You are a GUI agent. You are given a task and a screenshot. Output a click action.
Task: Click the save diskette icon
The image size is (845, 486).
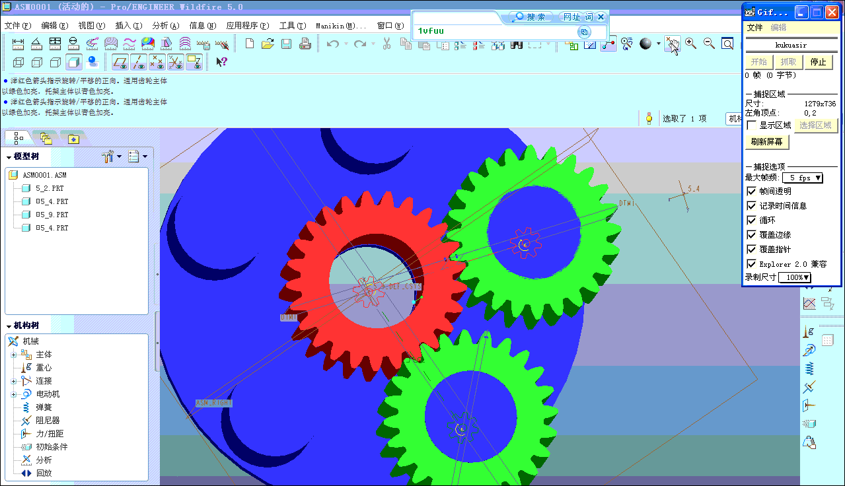pos(286,44)
